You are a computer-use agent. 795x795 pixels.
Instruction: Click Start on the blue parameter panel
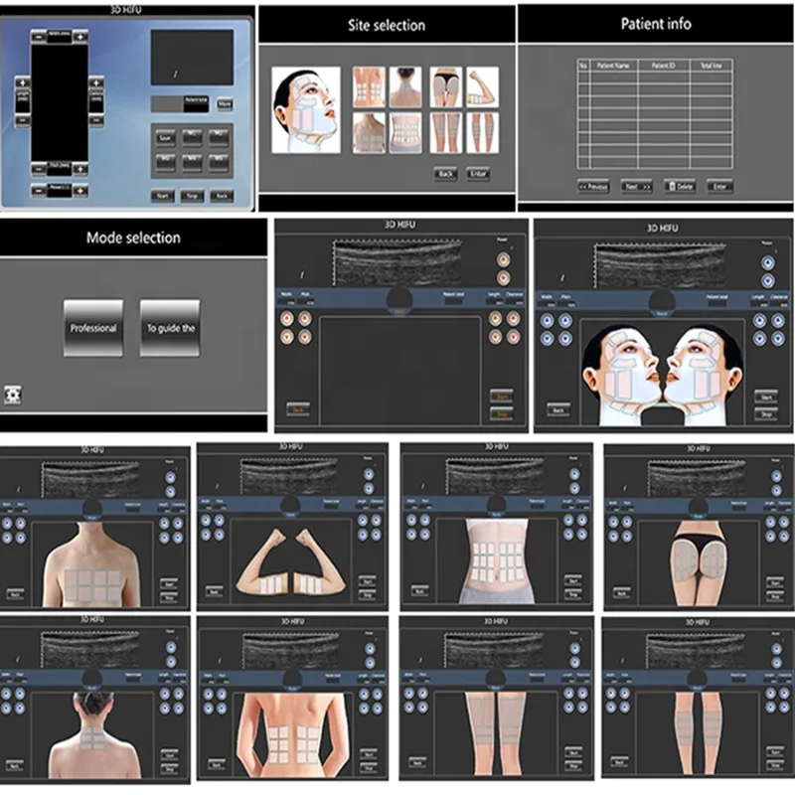coord(163,196)
